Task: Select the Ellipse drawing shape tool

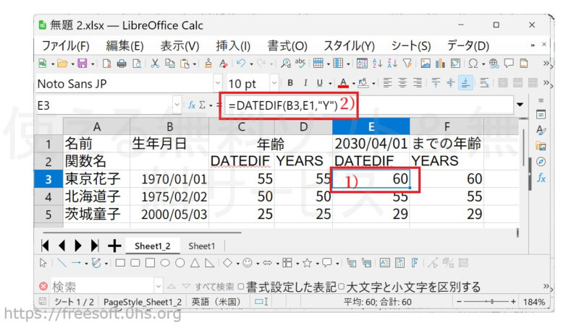Action: [x=164, y=263]
